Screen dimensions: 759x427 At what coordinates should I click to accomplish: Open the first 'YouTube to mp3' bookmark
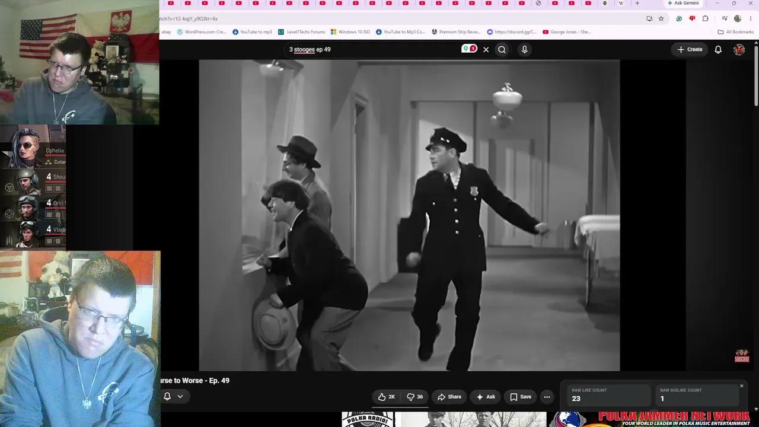252,32
